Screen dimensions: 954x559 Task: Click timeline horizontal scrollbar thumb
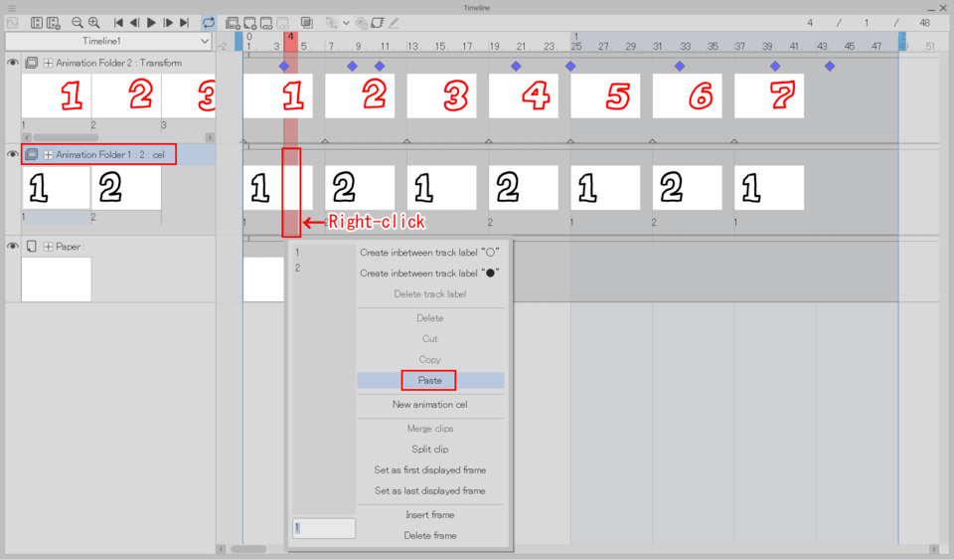248,549
